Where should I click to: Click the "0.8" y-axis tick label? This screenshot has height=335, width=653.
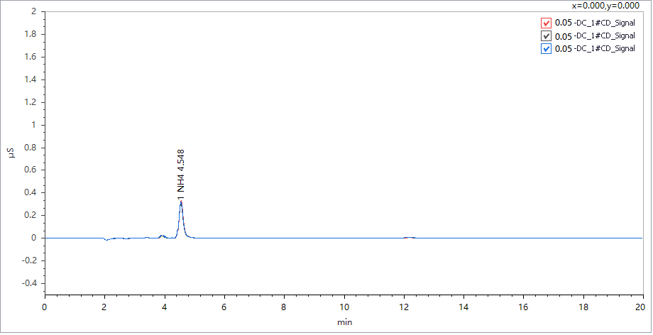click(31, 148)
